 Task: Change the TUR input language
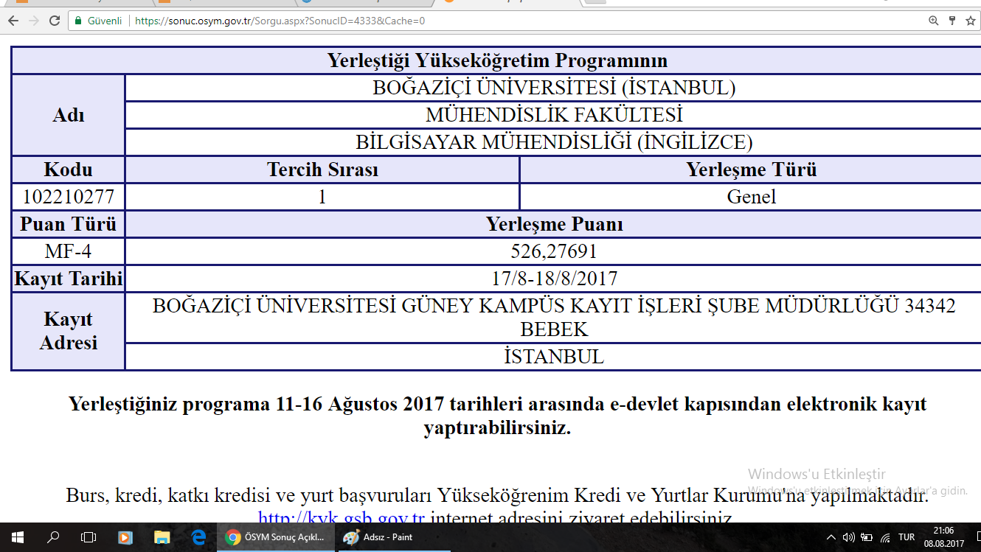tap(907, 537)
